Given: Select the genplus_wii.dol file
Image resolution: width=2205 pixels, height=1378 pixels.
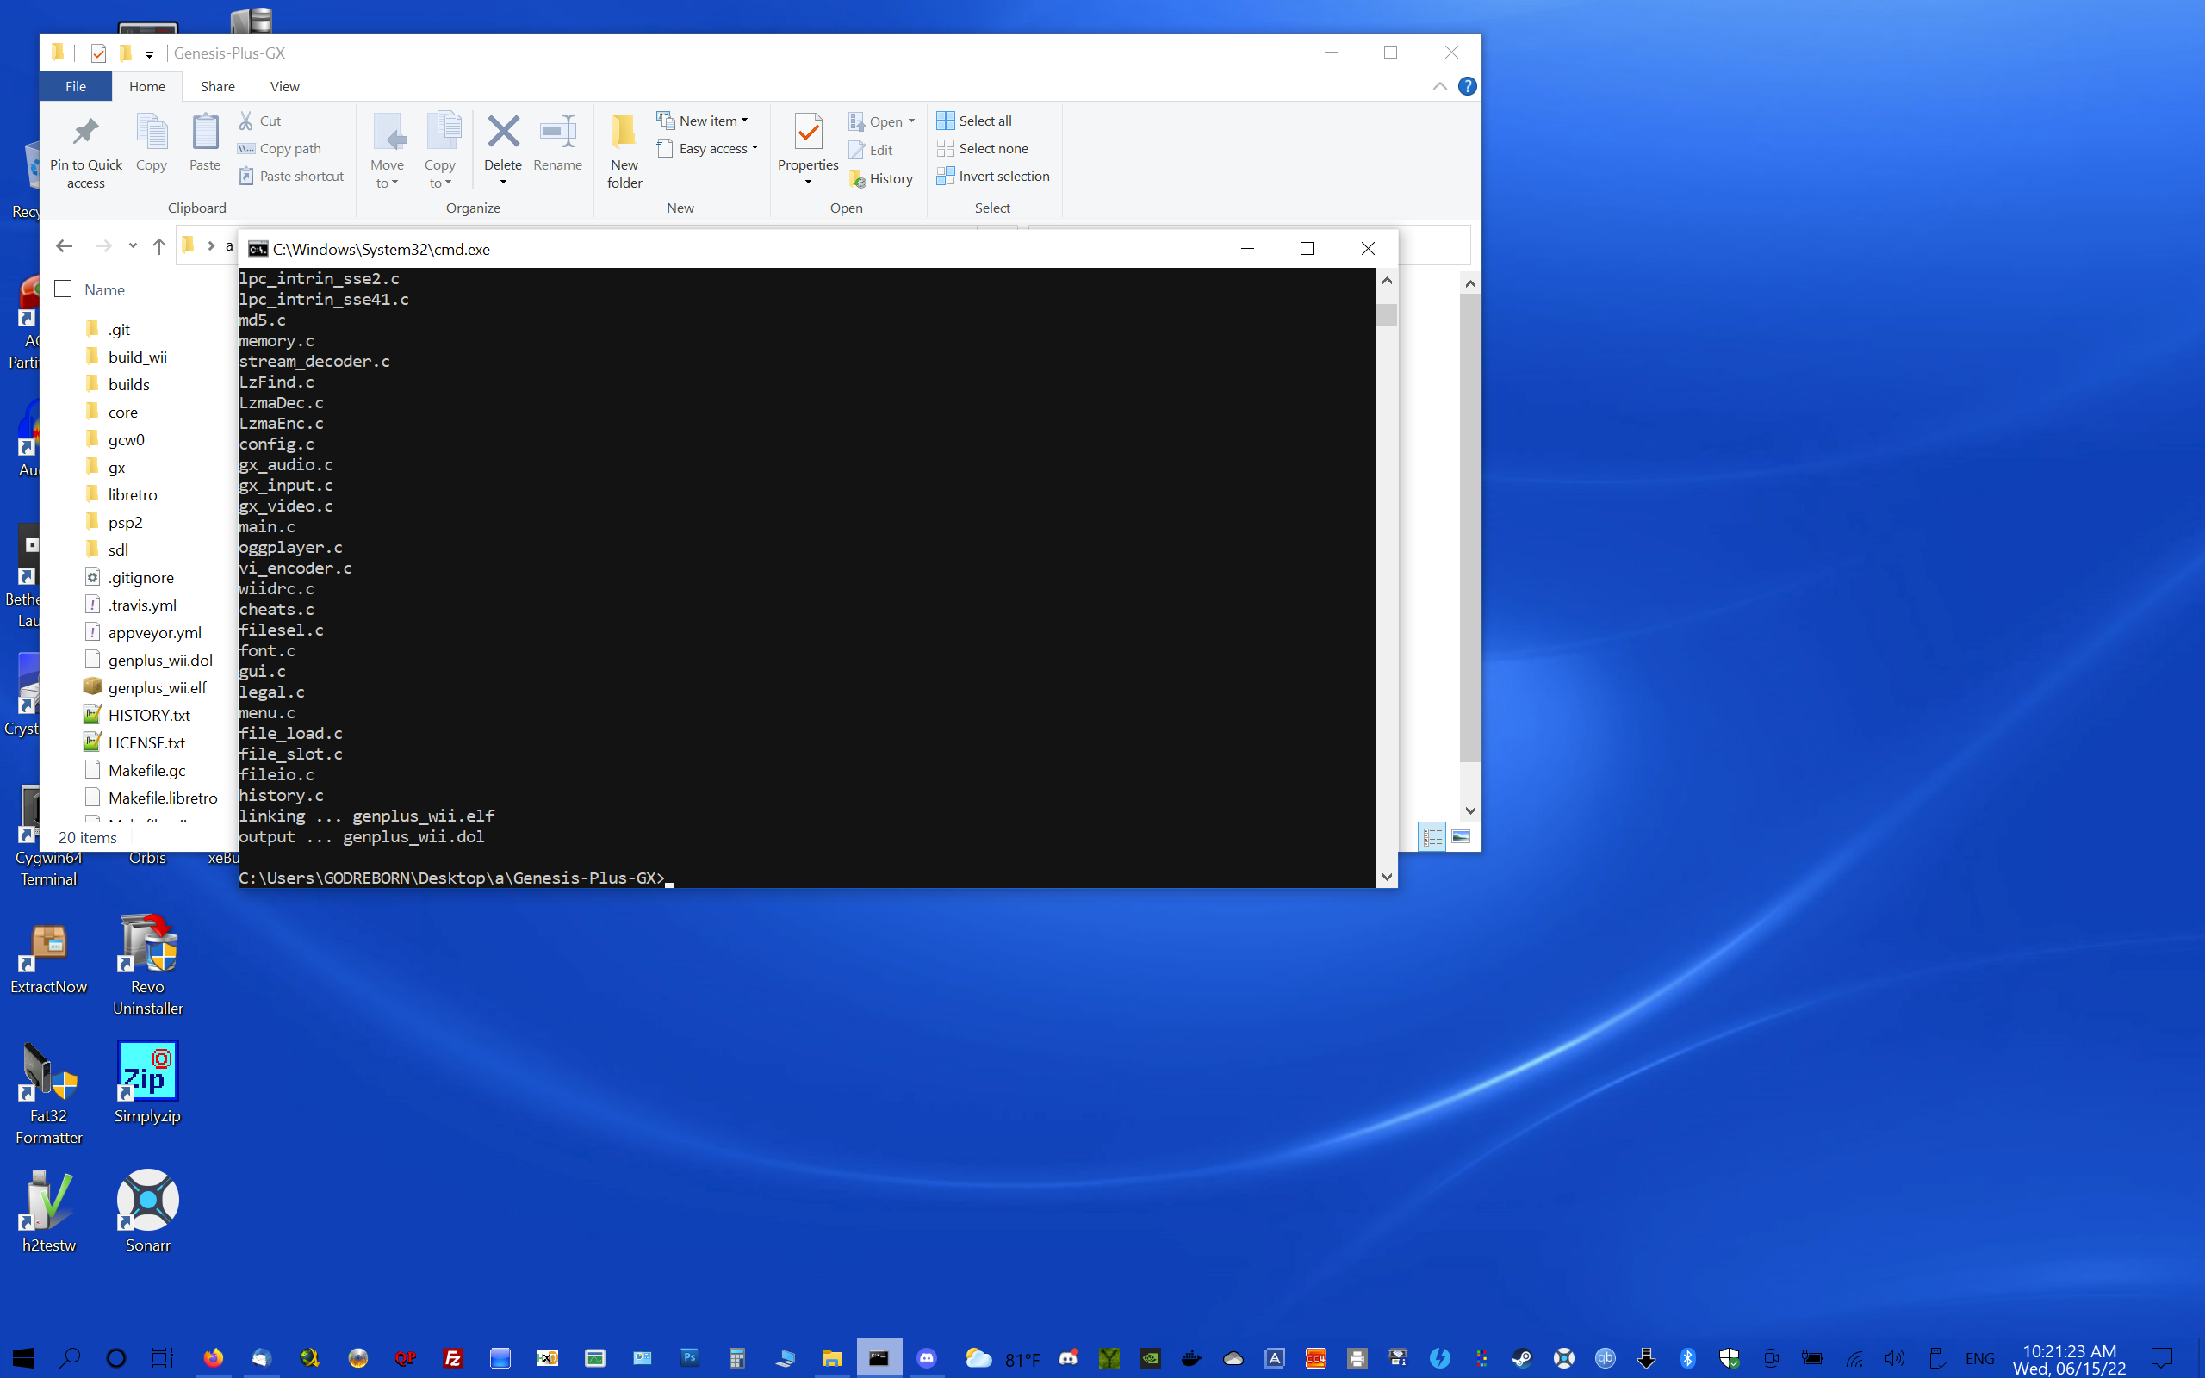Looking at the screenshot, I should click(160, 661).
